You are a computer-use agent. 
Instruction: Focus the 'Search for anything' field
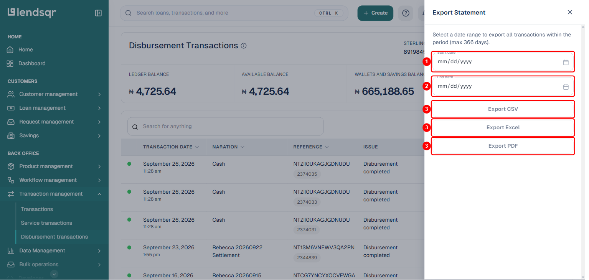[226, 127]
